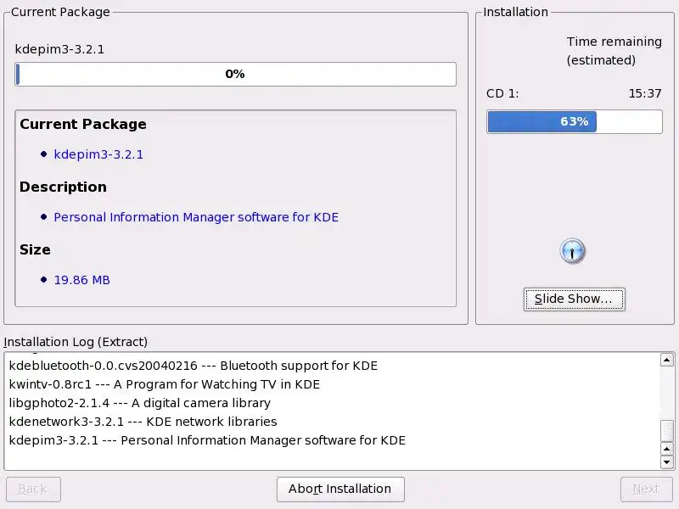
Task: Click the log's bottom down arrow
Action: click(667, 462)
